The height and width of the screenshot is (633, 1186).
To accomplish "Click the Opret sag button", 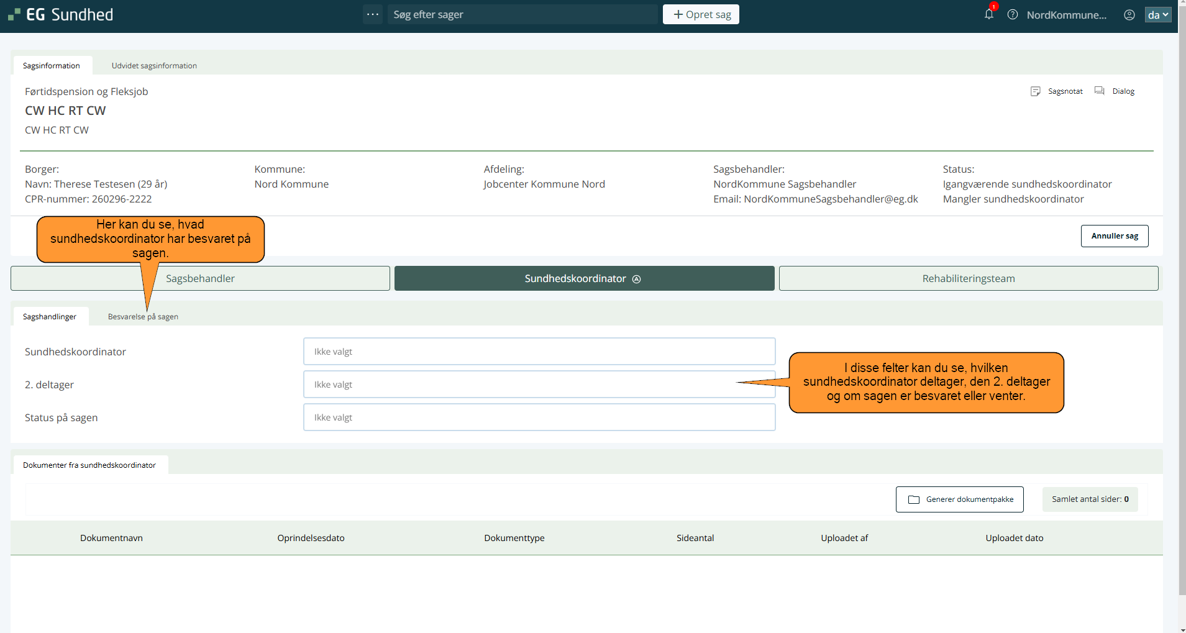I will 700,14.
